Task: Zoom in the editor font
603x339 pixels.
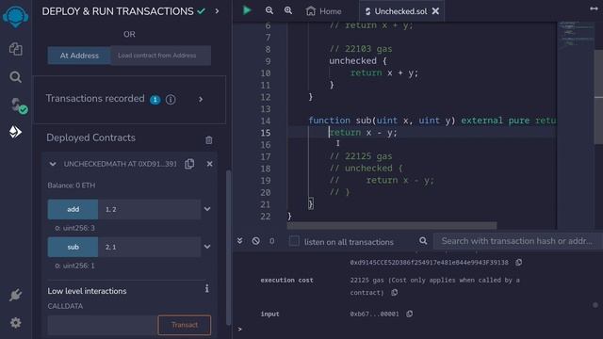Action: (288, 10)
